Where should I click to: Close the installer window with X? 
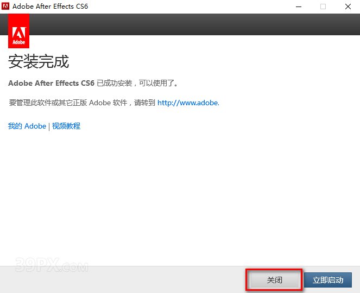348,7
